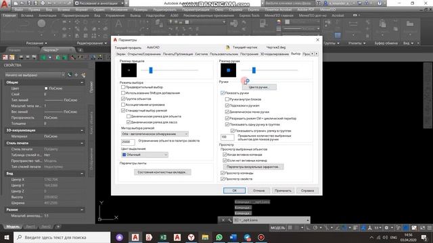This screenshot has width=433, height=243.
Task: Toggle polar tracking icon in status bar
Action: coord(315,227)
